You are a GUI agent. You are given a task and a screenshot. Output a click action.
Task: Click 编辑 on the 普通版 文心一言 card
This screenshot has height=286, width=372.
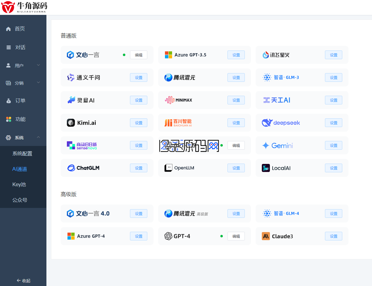(x=139, y=55)
